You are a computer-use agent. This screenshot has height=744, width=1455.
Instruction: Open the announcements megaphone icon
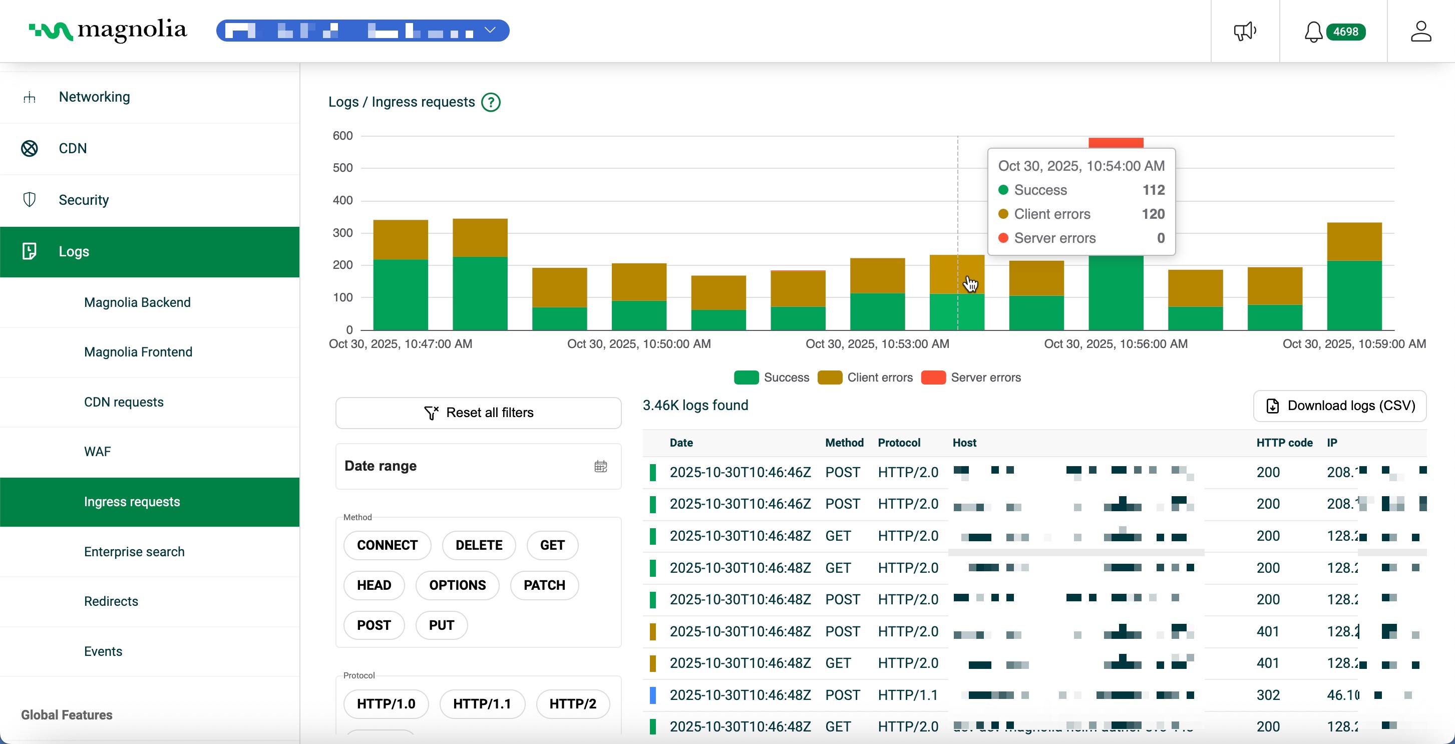pyautogui.click(x=1244, y=31)
